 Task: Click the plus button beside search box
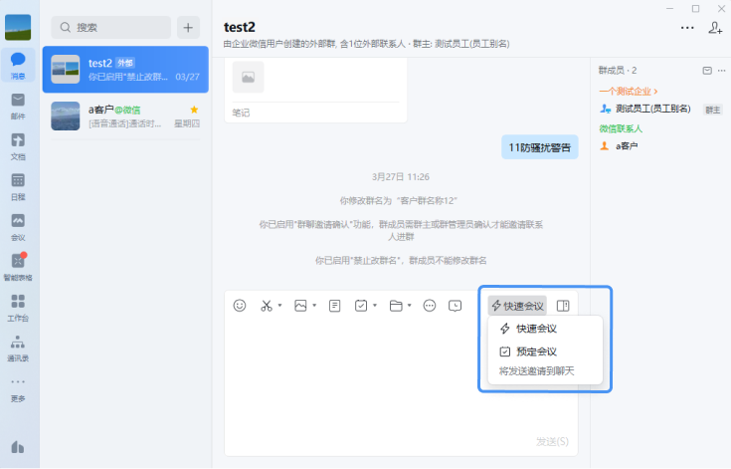click(x=188, y=27)
